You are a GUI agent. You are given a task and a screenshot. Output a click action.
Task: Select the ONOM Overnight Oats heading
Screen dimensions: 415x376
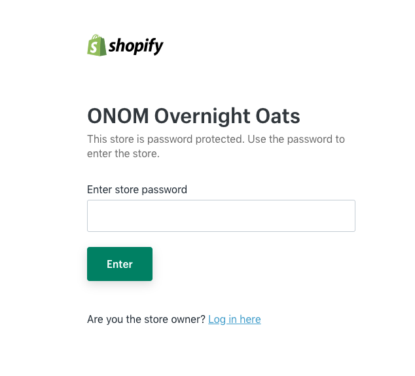click(194, 116)
